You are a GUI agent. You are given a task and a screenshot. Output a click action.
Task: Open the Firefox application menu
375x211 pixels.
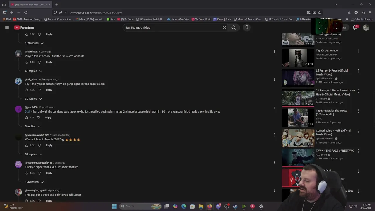click(370, 13)
